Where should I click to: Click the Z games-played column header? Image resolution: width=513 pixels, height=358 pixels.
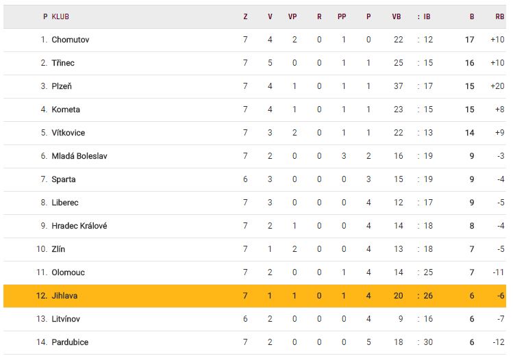(x=245, y=16)
